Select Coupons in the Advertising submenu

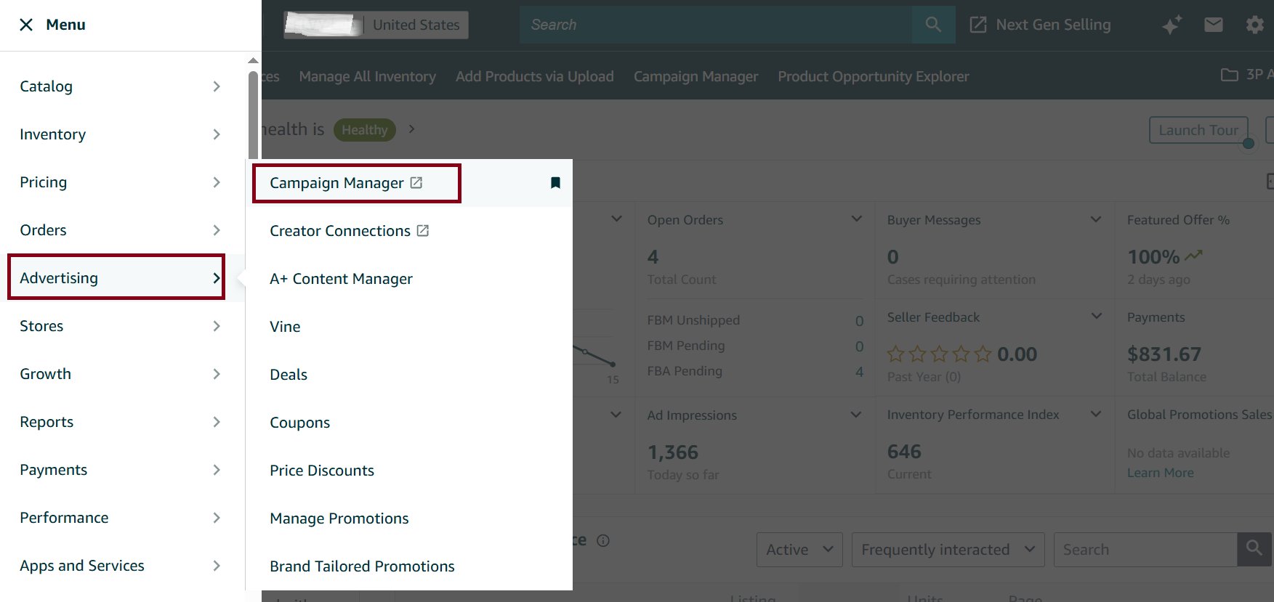(299, 423)
